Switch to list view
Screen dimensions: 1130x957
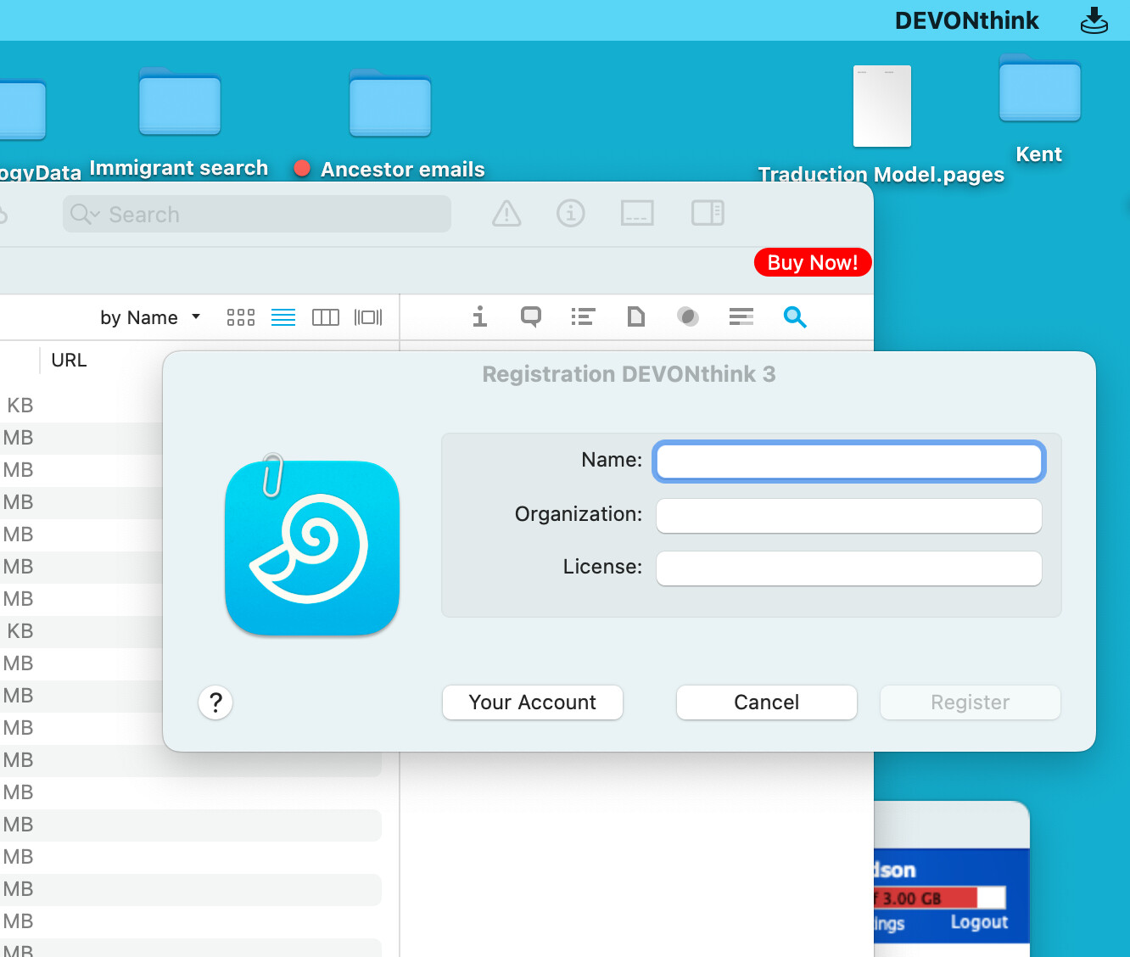pos(283,317)
